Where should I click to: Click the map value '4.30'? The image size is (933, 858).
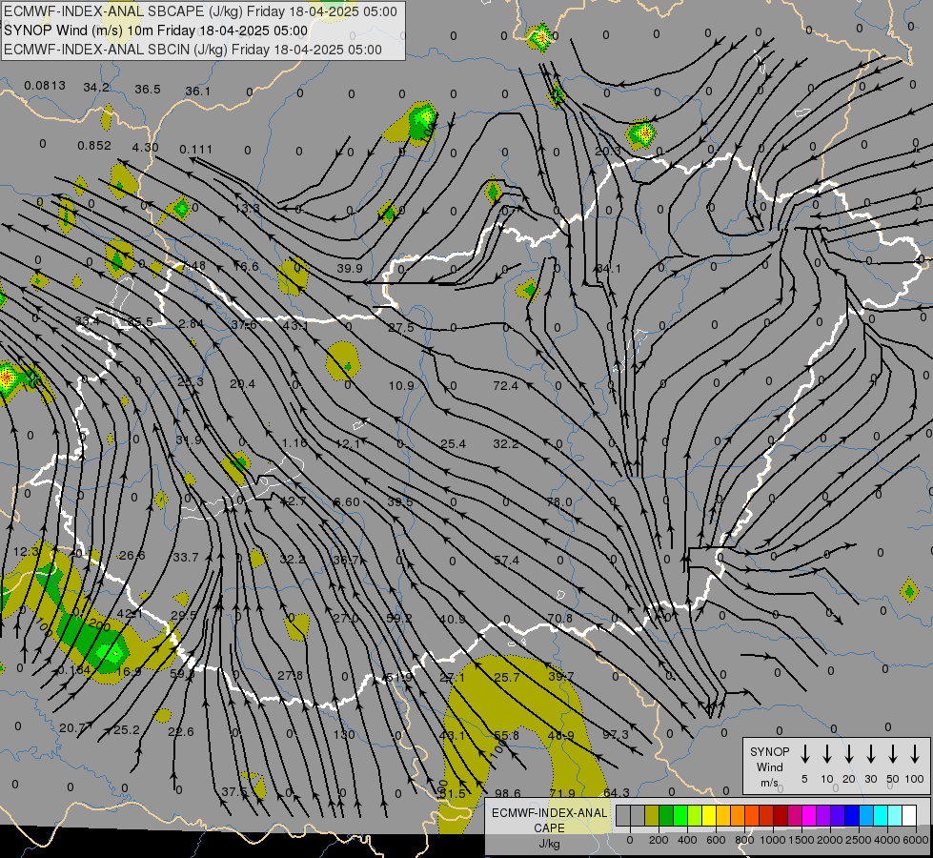tap(145, 147)
